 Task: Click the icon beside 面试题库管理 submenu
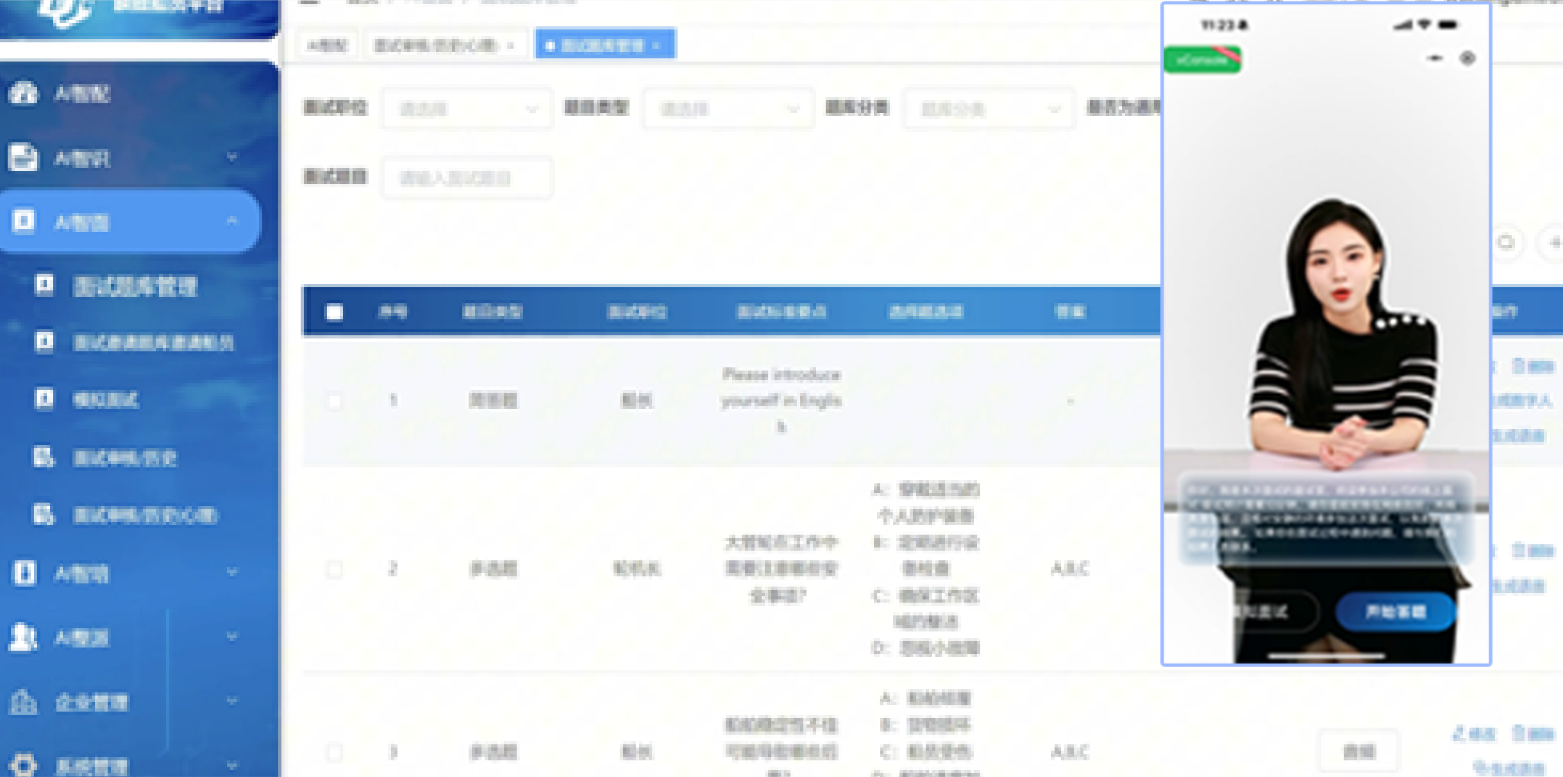44,285
